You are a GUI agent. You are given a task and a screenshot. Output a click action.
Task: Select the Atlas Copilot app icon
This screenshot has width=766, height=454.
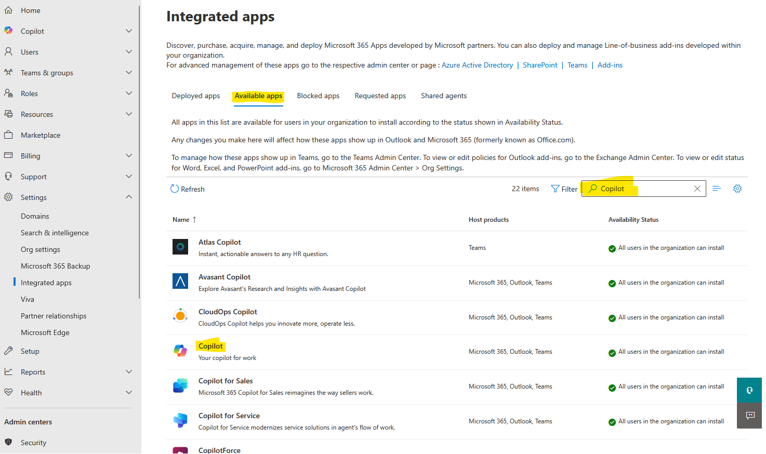(180, 247)
